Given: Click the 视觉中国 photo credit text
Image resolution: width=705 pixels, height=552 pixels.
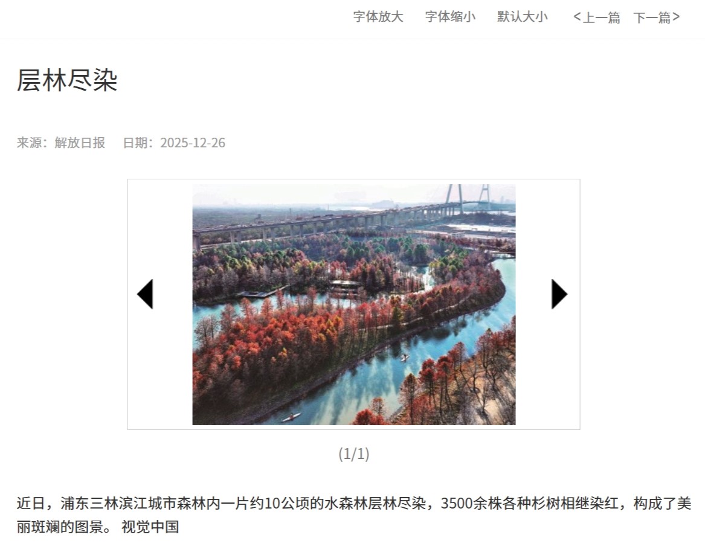Looking at the screenshot, I should pyautogui.click(x=150, y=527).
